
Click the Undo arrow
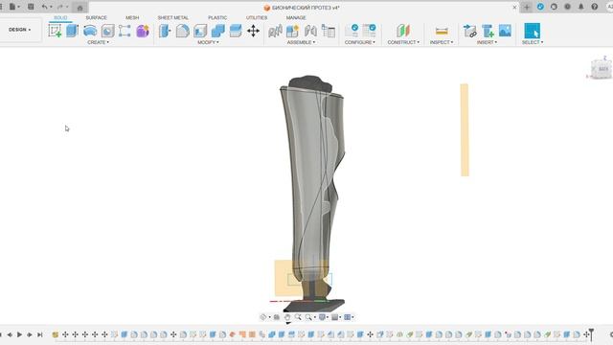tap(44, 7)
